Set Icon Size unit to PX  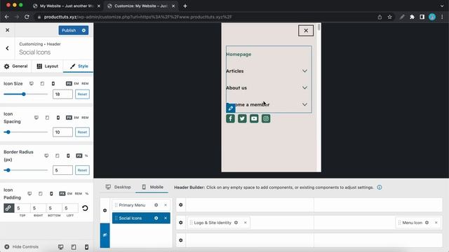point(69,83)
